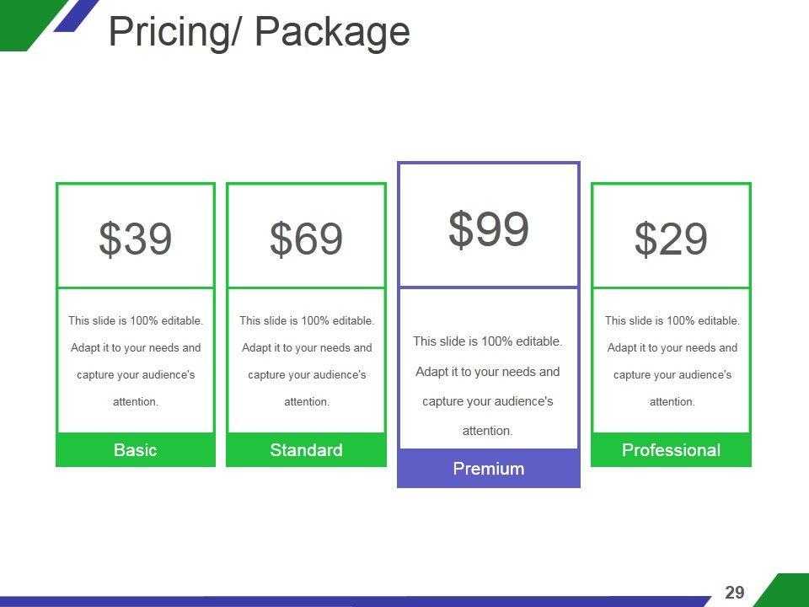Viewport: 809px width, 607px height.
Task: Click the slide number 29
Action: pyautogui.click(x=735, y=593)
